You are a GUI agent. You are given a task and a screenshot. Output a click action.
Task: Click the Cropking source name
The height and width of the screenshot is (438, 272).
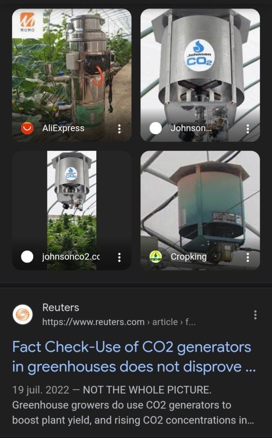[x=189, y=257]
